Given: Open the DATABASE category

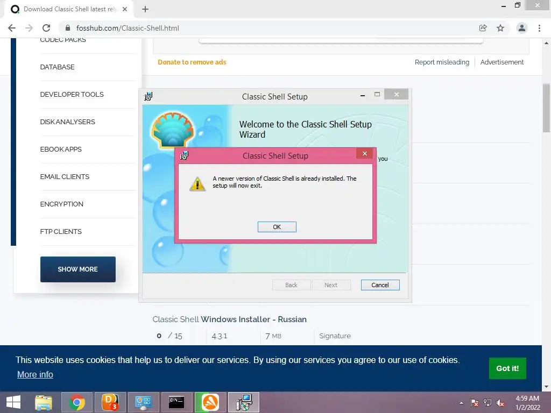Looking at the screenshot, I should coord(57,67).
